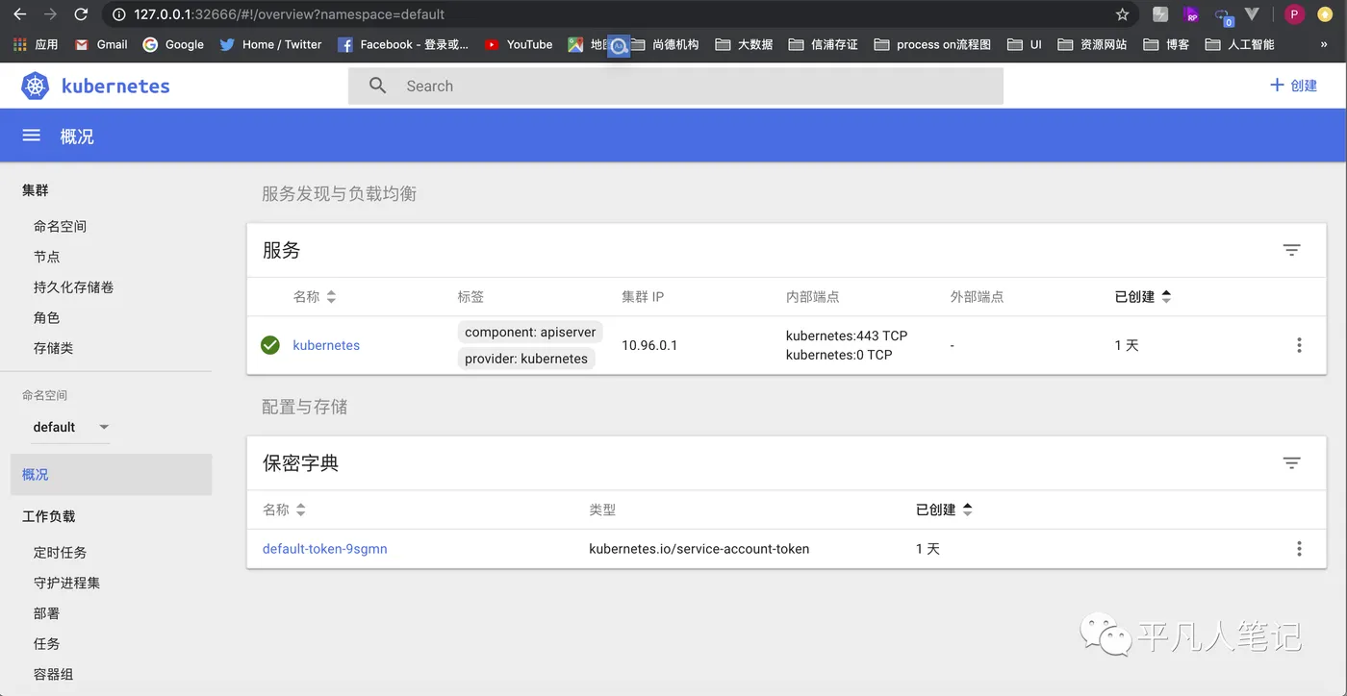Open filter icon for 服务 card
Image resolution: width=1347 pixels, height=696 pixels.
(1291, 250)
